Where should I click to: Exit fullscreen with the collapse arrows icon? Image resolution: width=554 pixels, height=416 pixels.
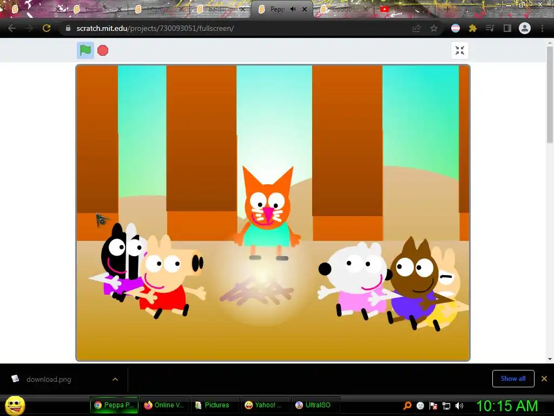[x=460, y=50]
